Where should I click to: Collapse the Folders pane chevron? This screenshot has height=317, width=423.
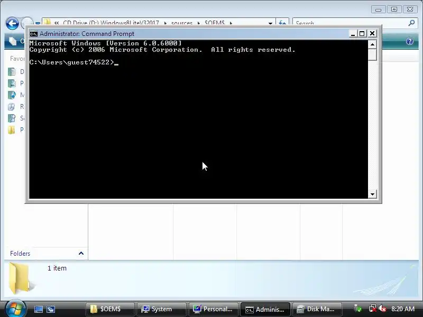81,253
